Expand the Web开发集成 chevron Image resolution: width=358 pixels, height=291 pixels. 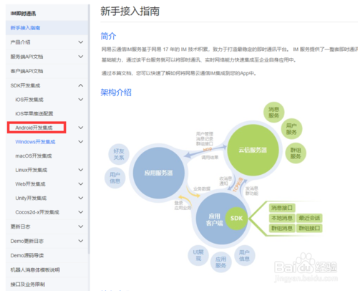(81, 184)
